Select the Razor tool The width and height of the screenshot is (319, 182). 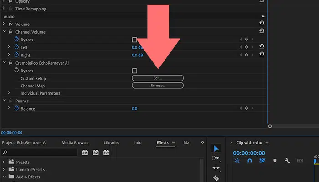[x=216, y=178]
